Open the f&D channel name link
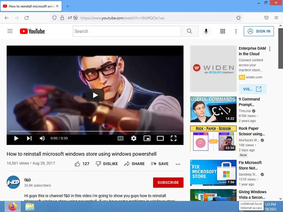Viewport: 283px width, 212px height. [x=27, y=180]
